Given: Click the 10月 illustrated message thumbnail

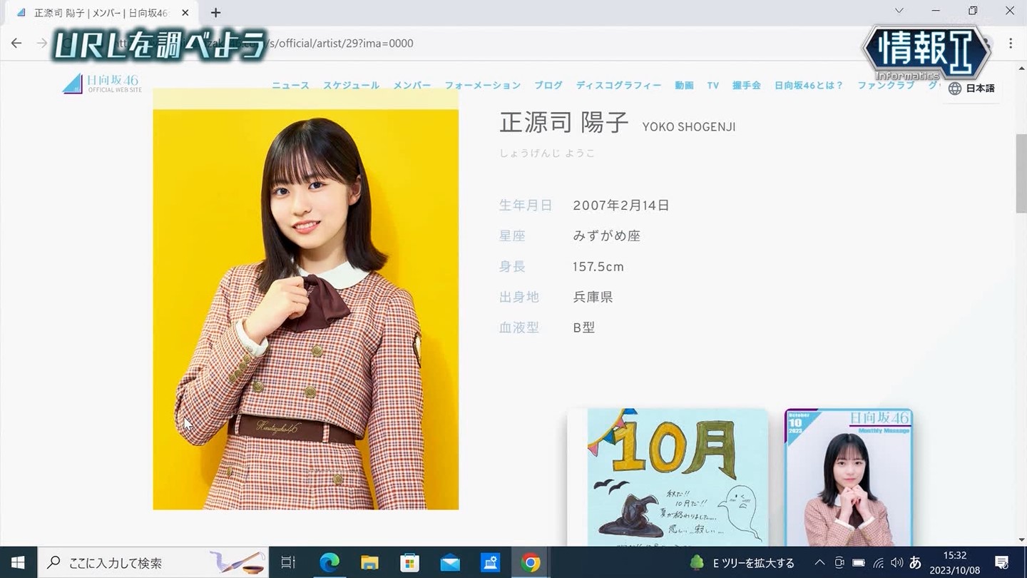Looking at the screenshot, I should tap(668, 477).
